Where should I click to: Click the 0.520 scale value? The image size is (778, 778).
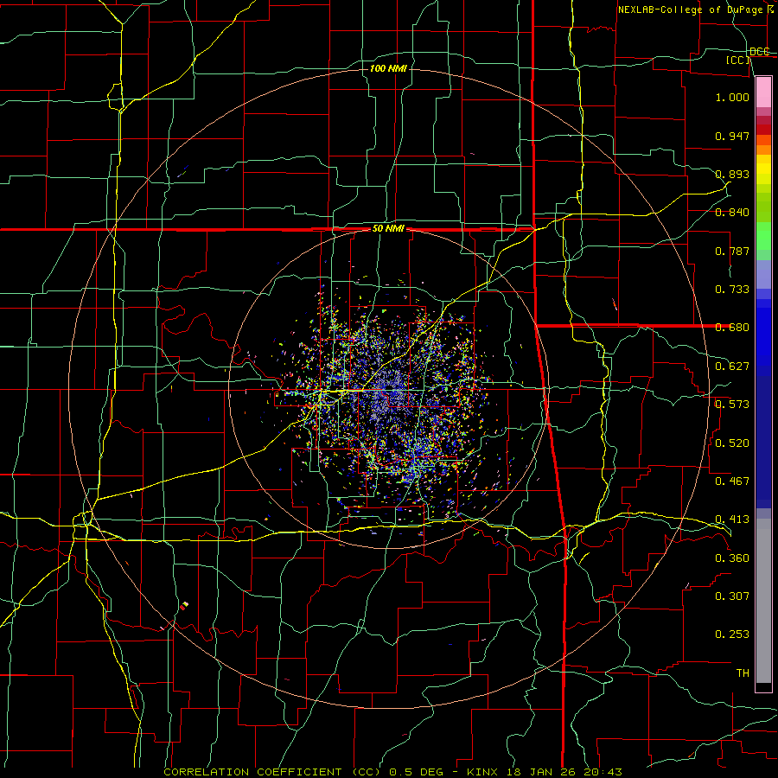[x=732, y=443]
